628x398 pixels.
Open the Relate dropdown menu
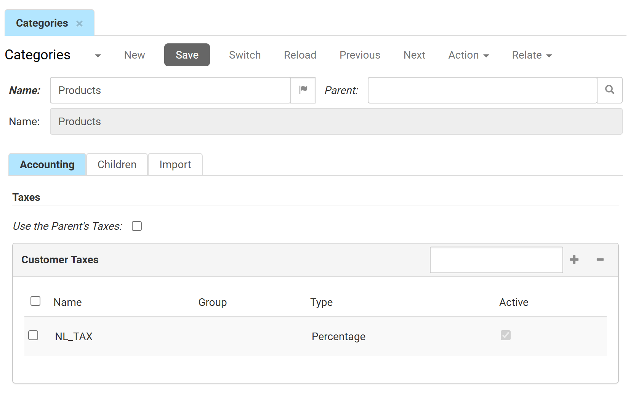point(532,55)
